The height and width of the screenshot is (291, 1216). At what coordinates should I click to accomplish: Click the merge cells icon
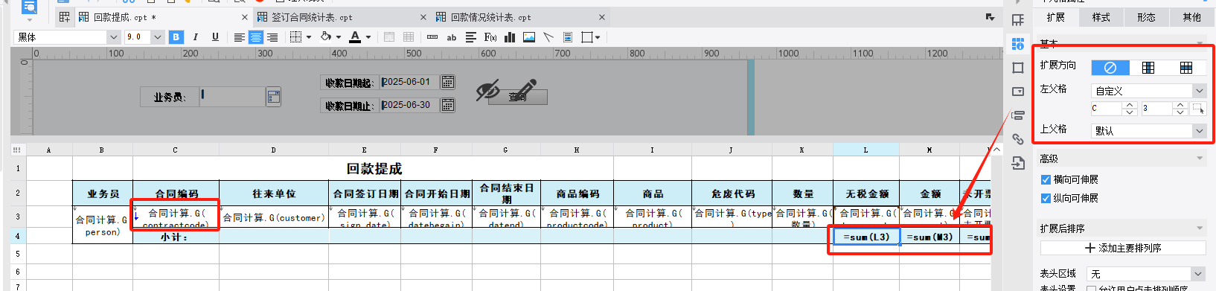(389, 37)
